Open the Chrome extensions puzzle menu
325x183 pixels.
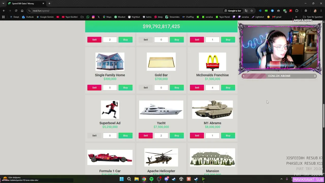point(297,11)
